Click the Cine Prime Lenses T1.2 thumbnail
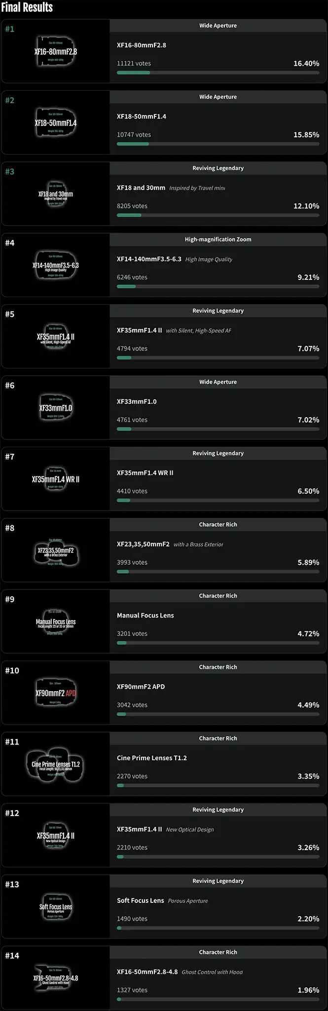328x1011 pixels. 55,765
